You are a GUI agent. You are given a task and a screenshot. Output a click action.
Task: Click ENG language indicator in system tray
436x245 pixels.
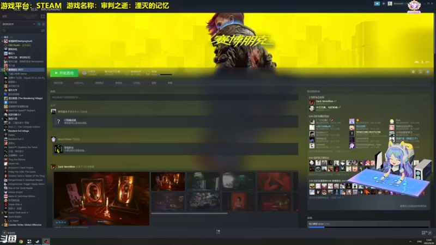[419, 241]
